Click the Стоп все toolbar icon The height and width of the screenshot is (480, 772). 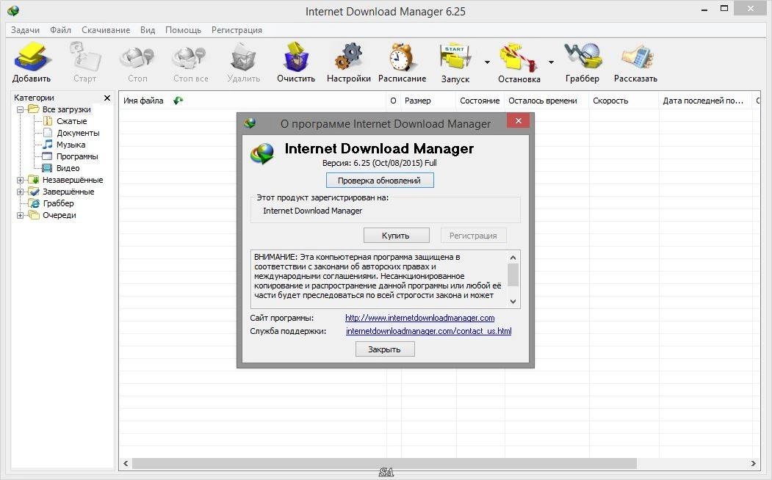[190, 62]
